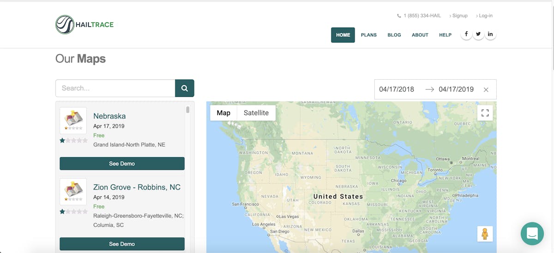Click the Search maps input field
This screenshot has height=253, width=554.
[115, 88]
